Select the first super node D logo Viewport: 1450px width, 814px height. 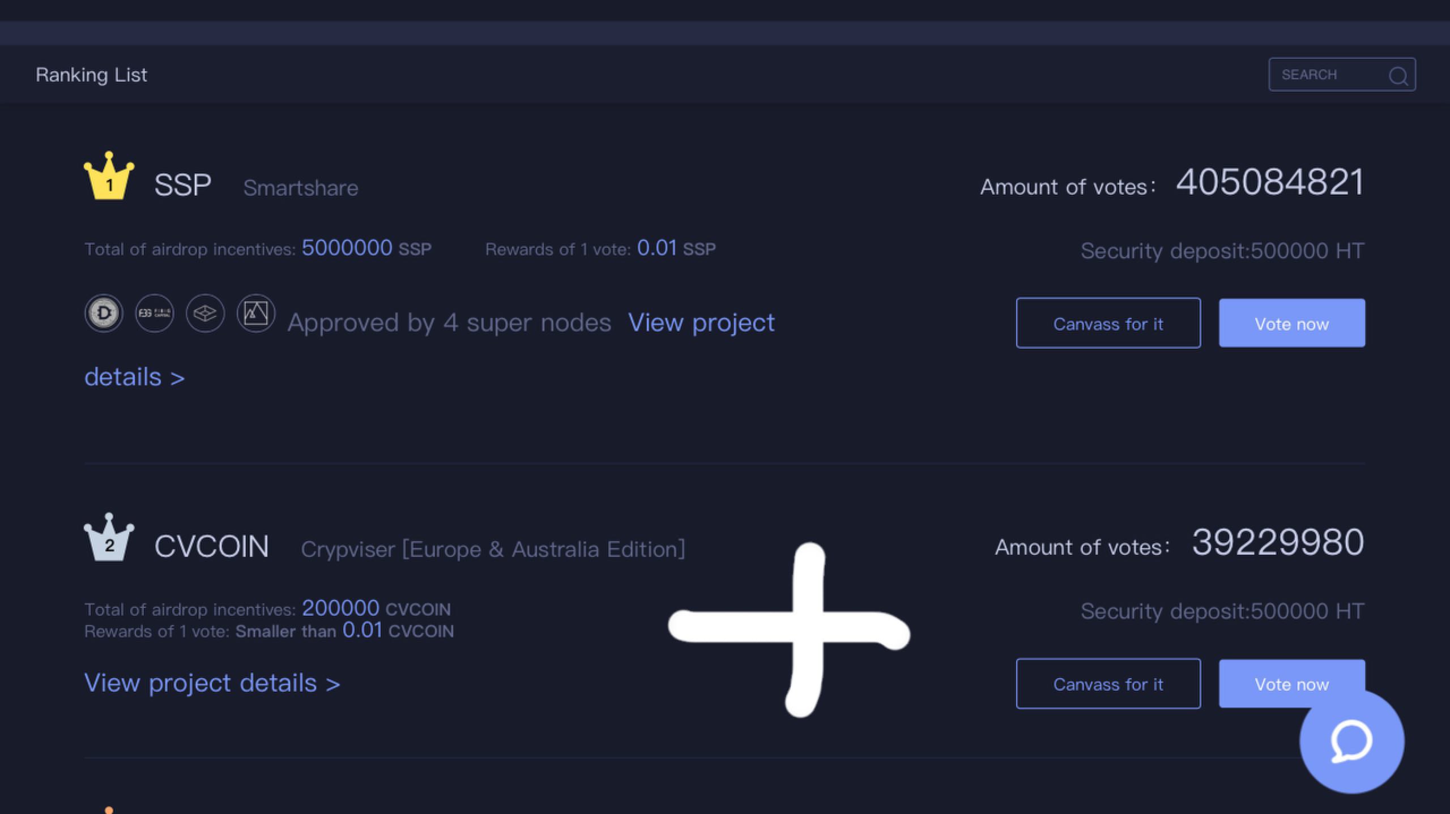(104, 313)
